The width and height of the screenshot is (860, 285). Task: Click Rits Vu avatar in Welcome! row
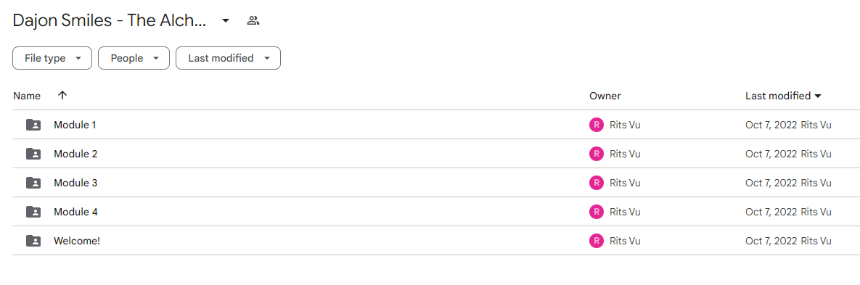[596, 241]
